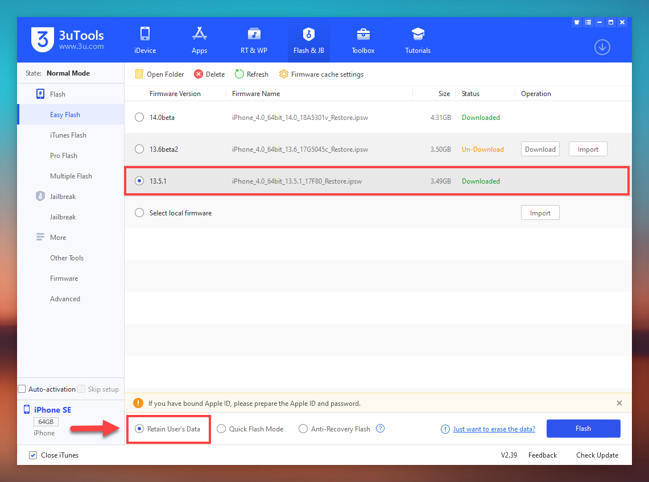Click the download manager arrow icon
Image resolution: width=649 pixels, height=482 pixels.
point(602,47)
